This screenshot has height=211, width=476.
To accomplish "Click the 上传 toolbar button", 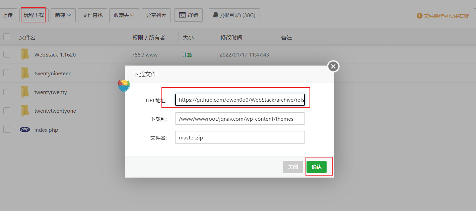I will tap(8, 15).
